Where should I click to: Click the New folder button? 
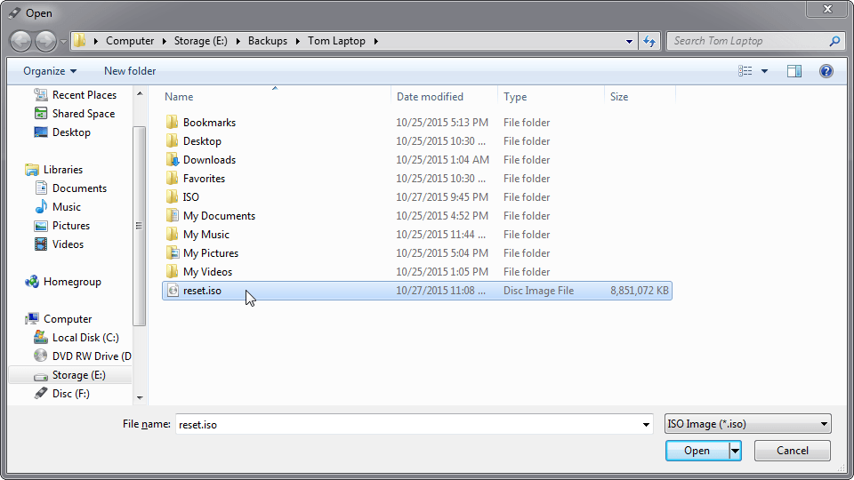click(130, 71)
